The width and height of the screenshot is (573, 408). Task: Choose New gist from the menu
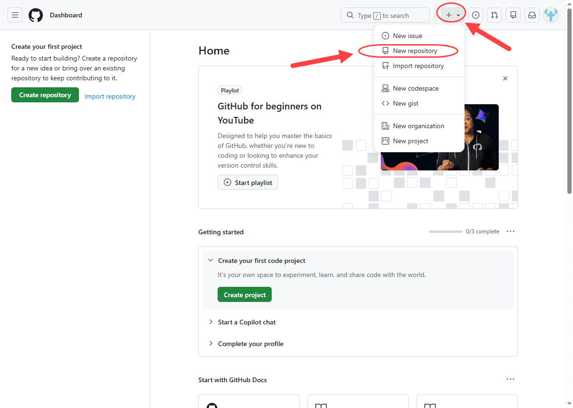tap(419, 103)
